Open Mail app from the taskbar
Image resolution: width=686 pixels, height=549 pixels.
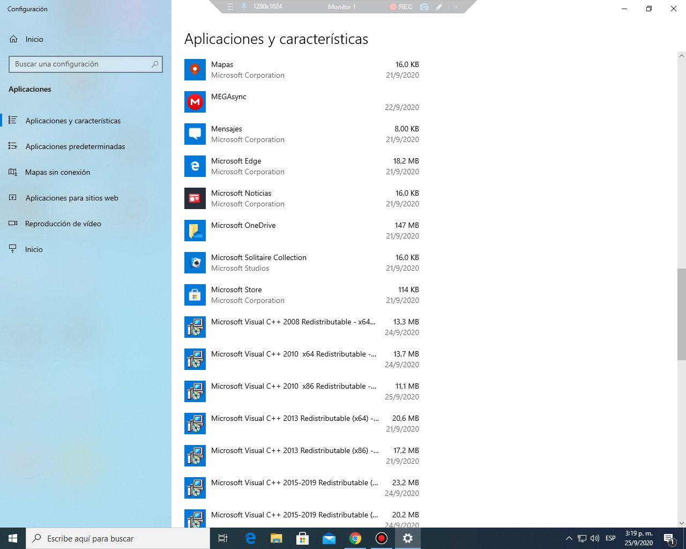[x=329, y=538]
